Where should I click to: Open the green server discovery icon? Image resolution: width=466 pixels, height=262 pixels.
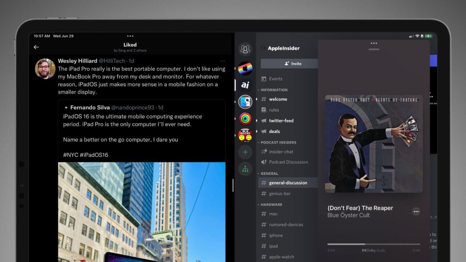245,169
